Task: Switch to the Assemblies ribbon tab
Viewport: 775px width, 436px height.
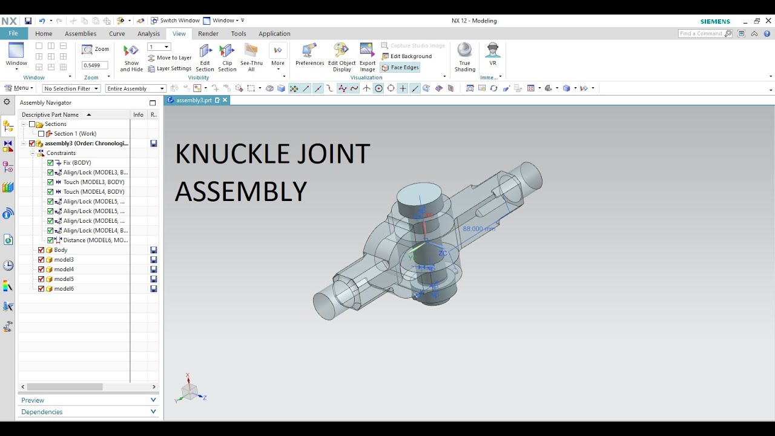Action: tap(81, 34)
